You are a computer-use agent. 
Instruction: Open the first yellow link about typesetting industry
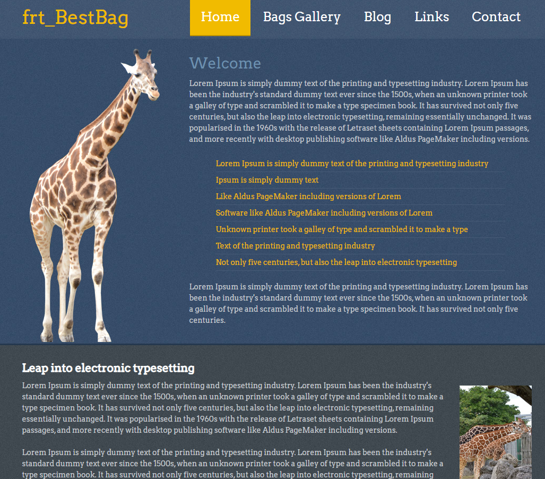(351, 164)
